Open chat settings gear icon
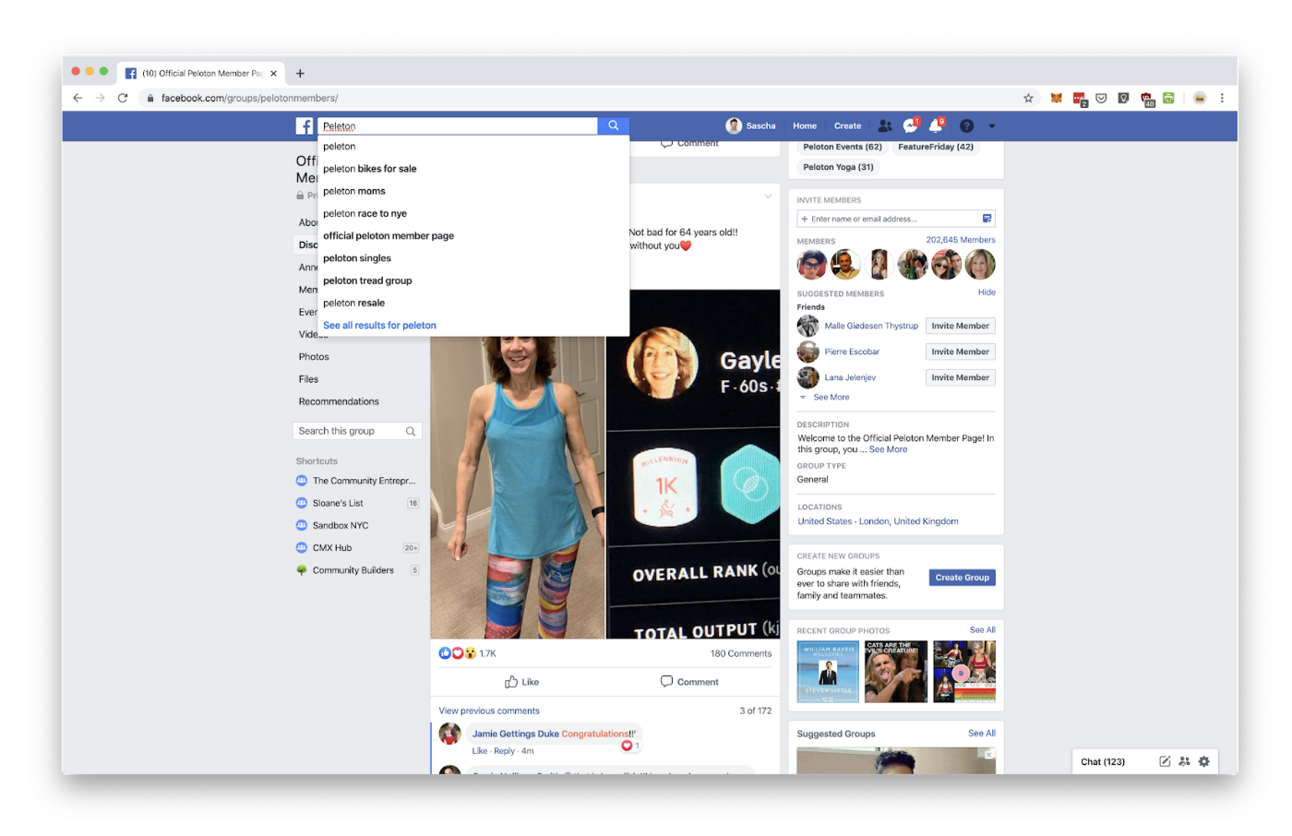Image resolution: width=1292 pixels, height=836 pixels. tap(1204, 761)
